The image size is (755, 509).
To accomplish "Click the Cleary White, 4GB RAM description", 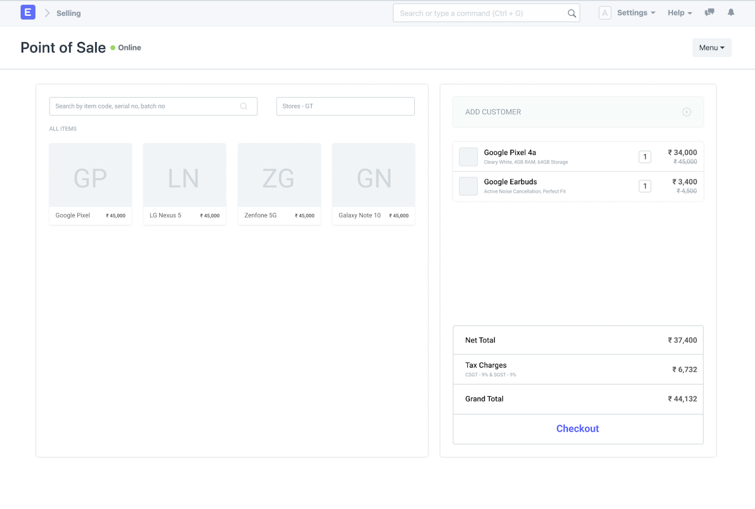I will click(x=526, y=162).
